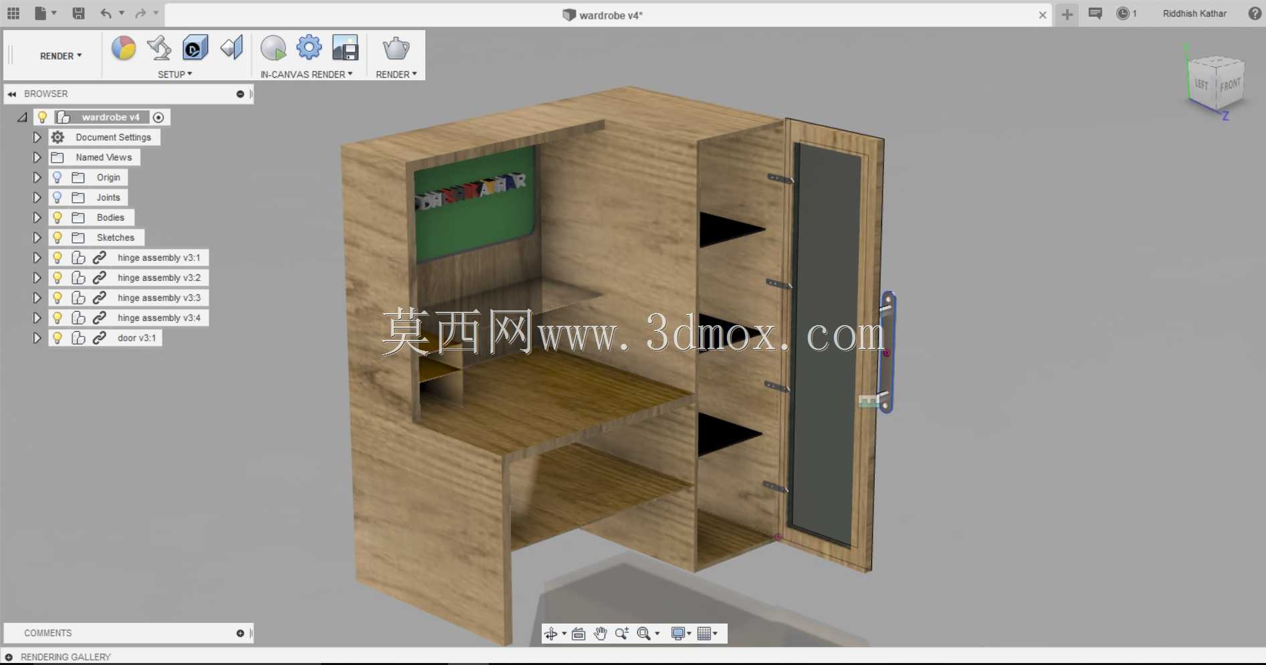Activate wardrobe v4 component radio button
The image size is (1266, 665).
pyautogui.click(x=159, y=117)
